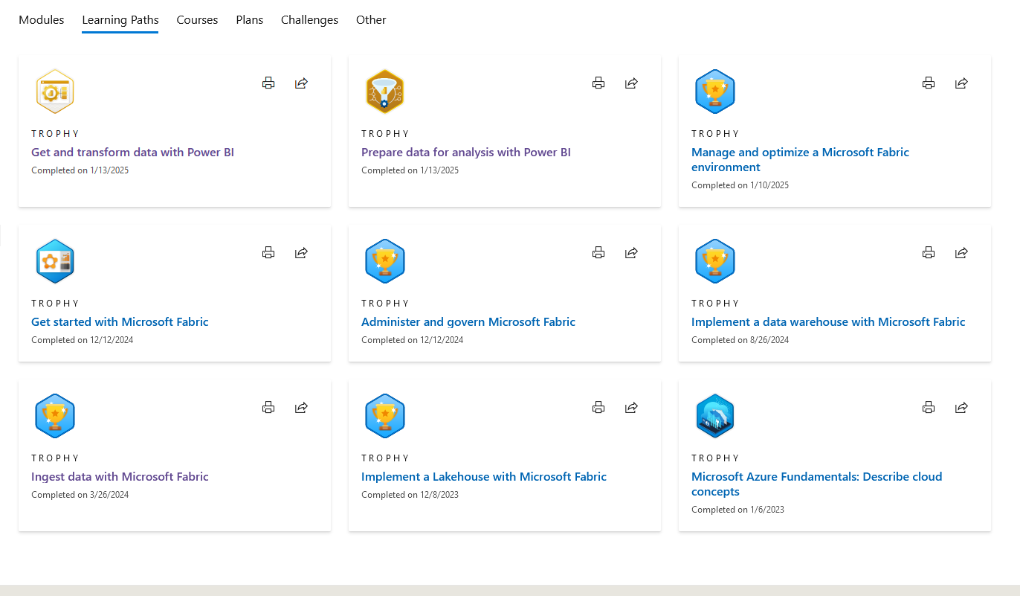This screenshot has height=596, width=1020.
Task: Click the 'Completed on 3/26/2024' text
Action: pos(80,495)
